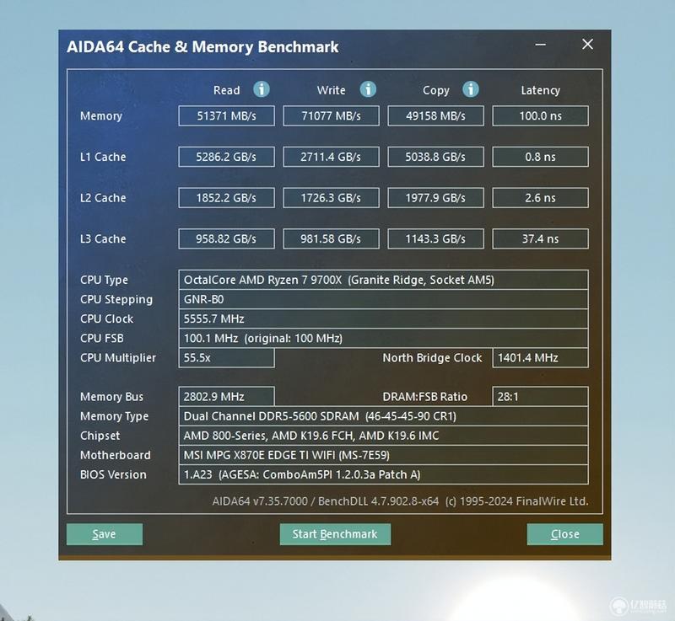Screen dimensions: 675x621
Task: Click the Read info icon
Action: (262, 89)
